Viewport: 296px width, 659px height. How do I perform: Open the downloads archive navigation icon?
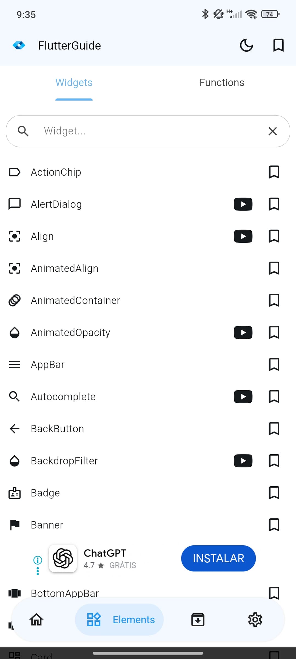[198, 619]
